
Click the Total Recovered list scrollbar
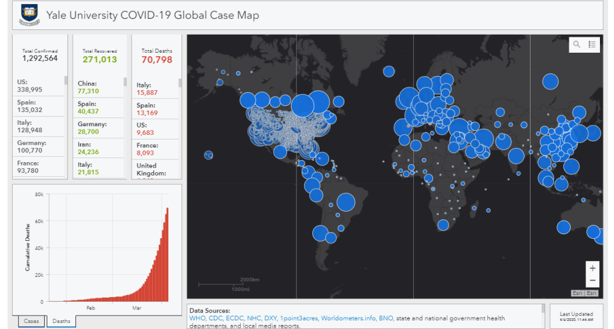pyautogui.click(x=125, y=81)
